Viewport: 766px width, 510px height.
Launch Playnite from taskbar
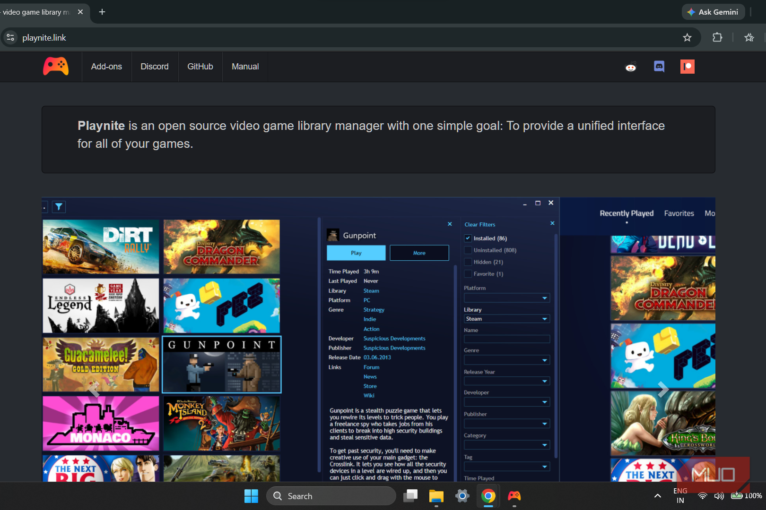point(514,496)
